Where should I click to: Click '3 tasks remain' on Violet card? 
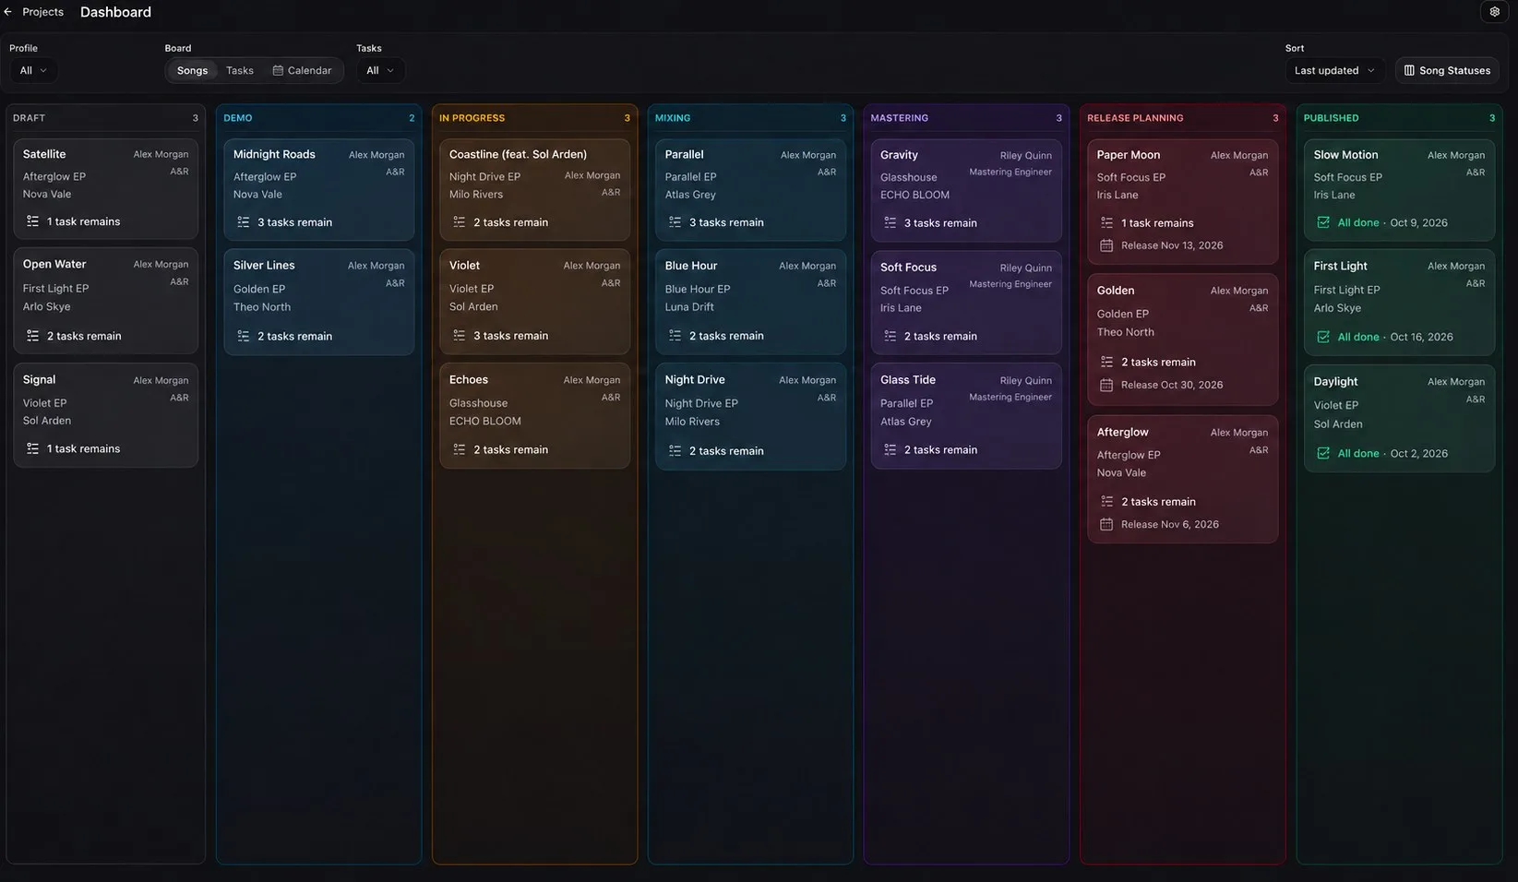pos(510,336)
